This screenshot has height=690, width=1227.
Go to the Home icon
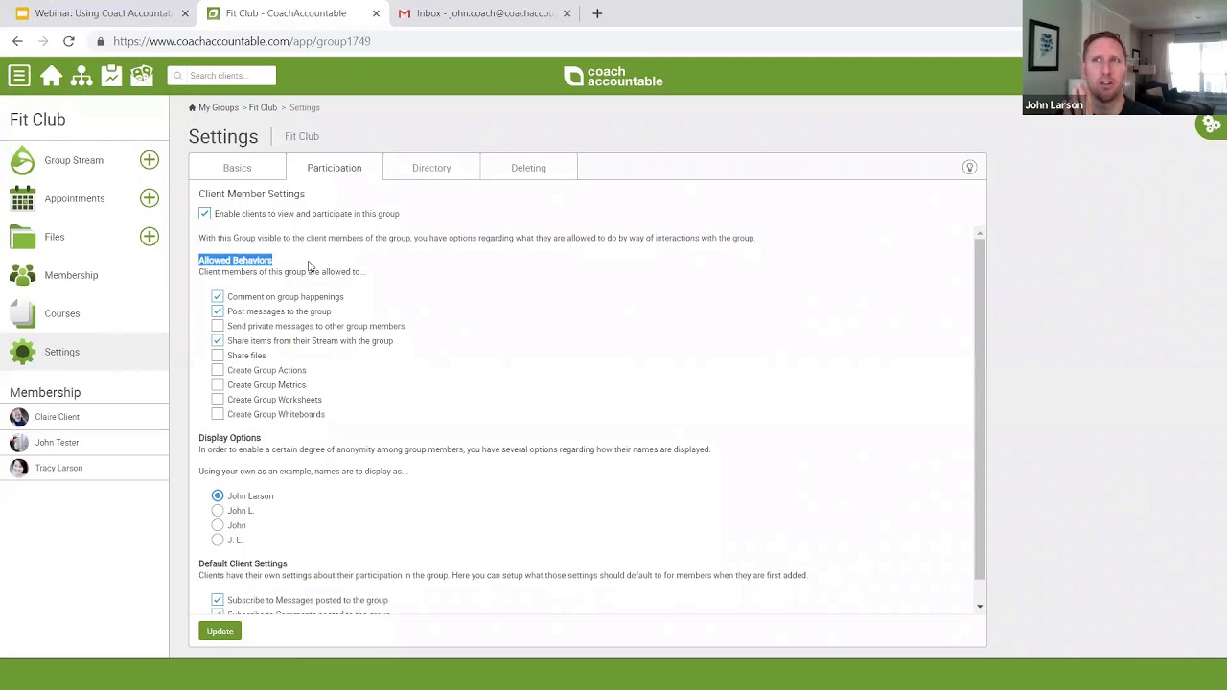point(51,76)
